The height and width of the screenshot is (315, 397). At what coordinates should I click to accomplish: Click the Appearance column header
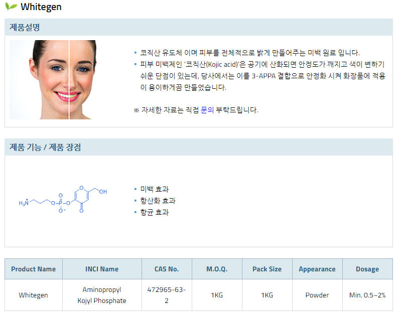317,269
